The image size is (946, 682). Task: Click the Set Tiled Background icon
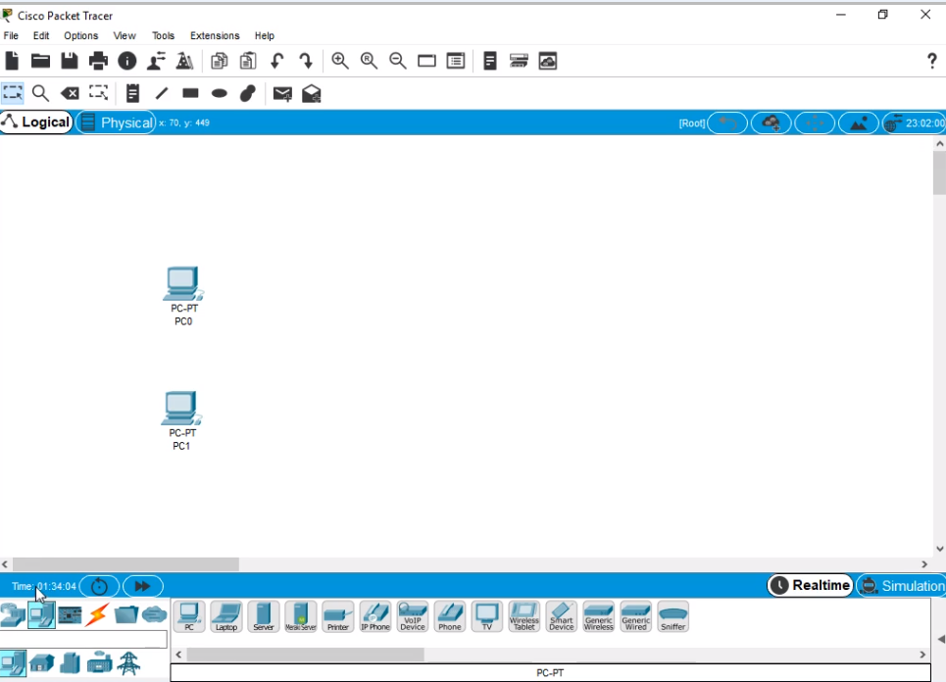(x=858, y=123)
